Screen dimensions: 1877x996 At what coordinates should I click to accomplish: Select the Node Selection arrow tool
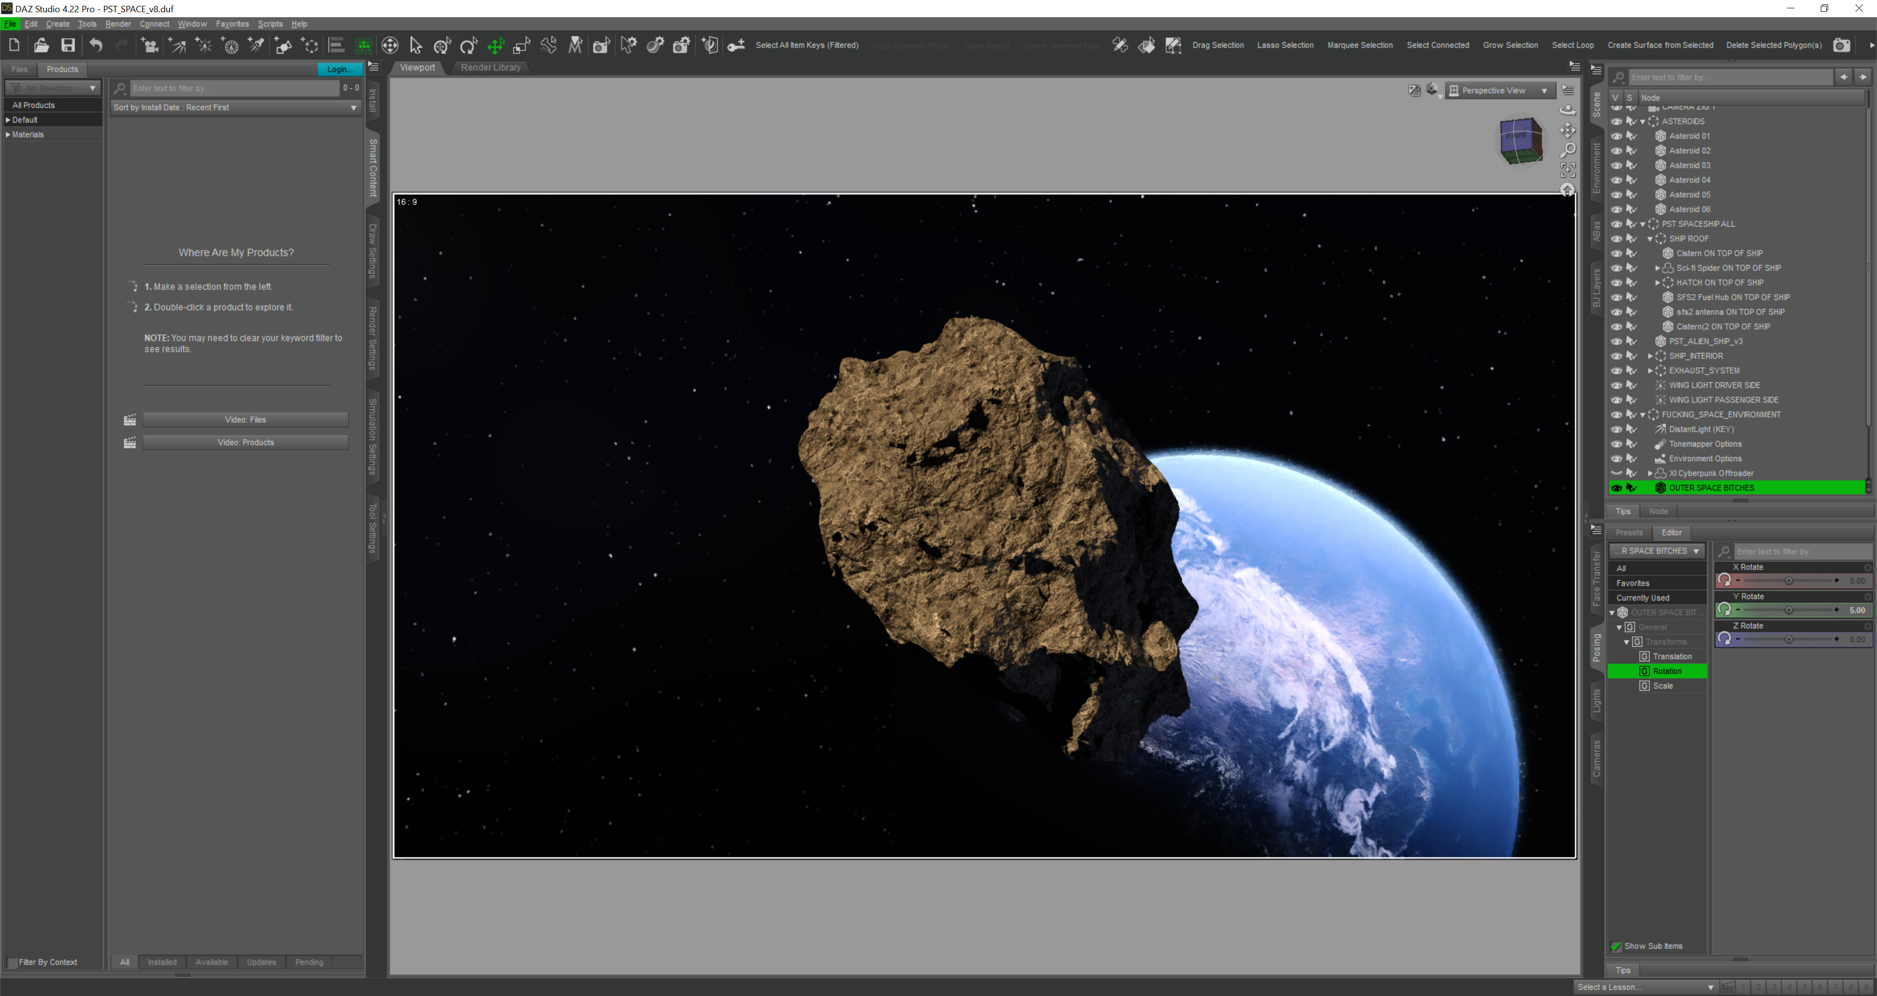(x=416, y=45)
